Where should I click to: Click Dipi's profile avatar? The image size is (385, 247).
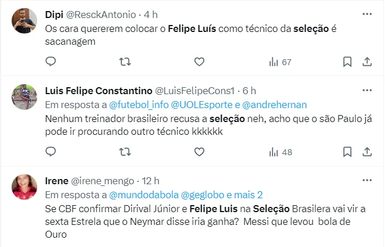[24, 21]
